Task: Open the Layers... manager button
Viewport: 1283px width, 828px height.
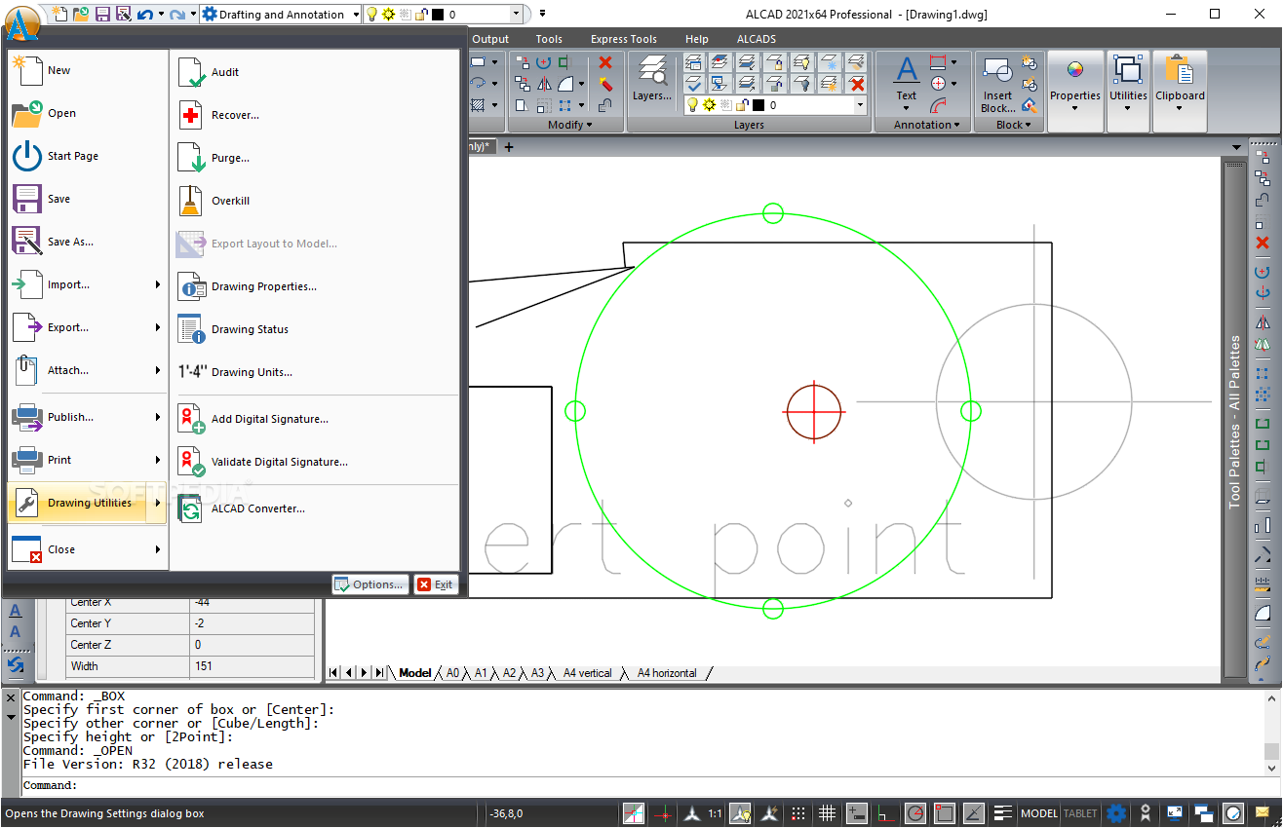Action: click(652, 78)
